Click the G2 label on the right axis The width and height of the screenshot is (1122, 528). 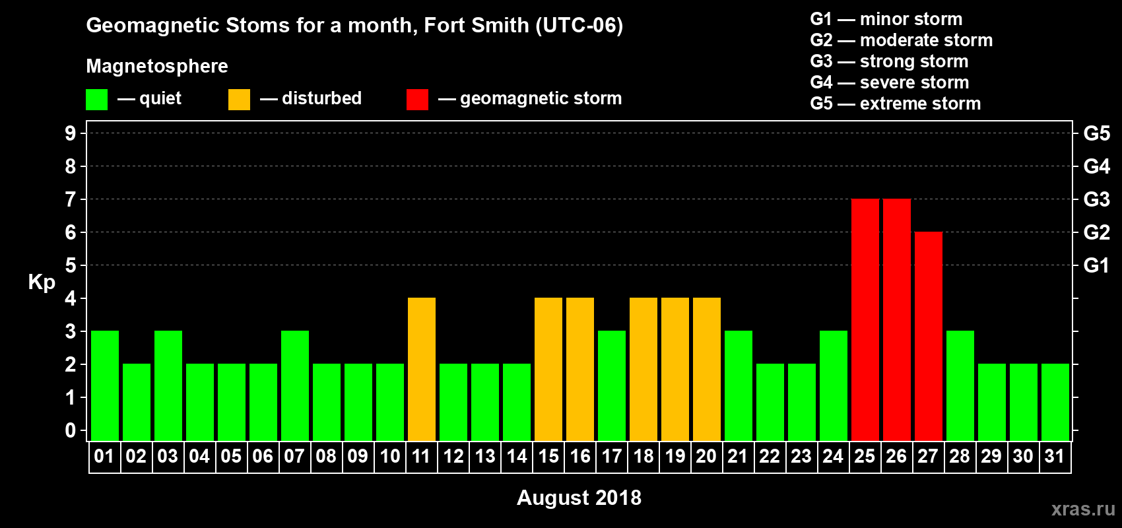[1097, 232]
